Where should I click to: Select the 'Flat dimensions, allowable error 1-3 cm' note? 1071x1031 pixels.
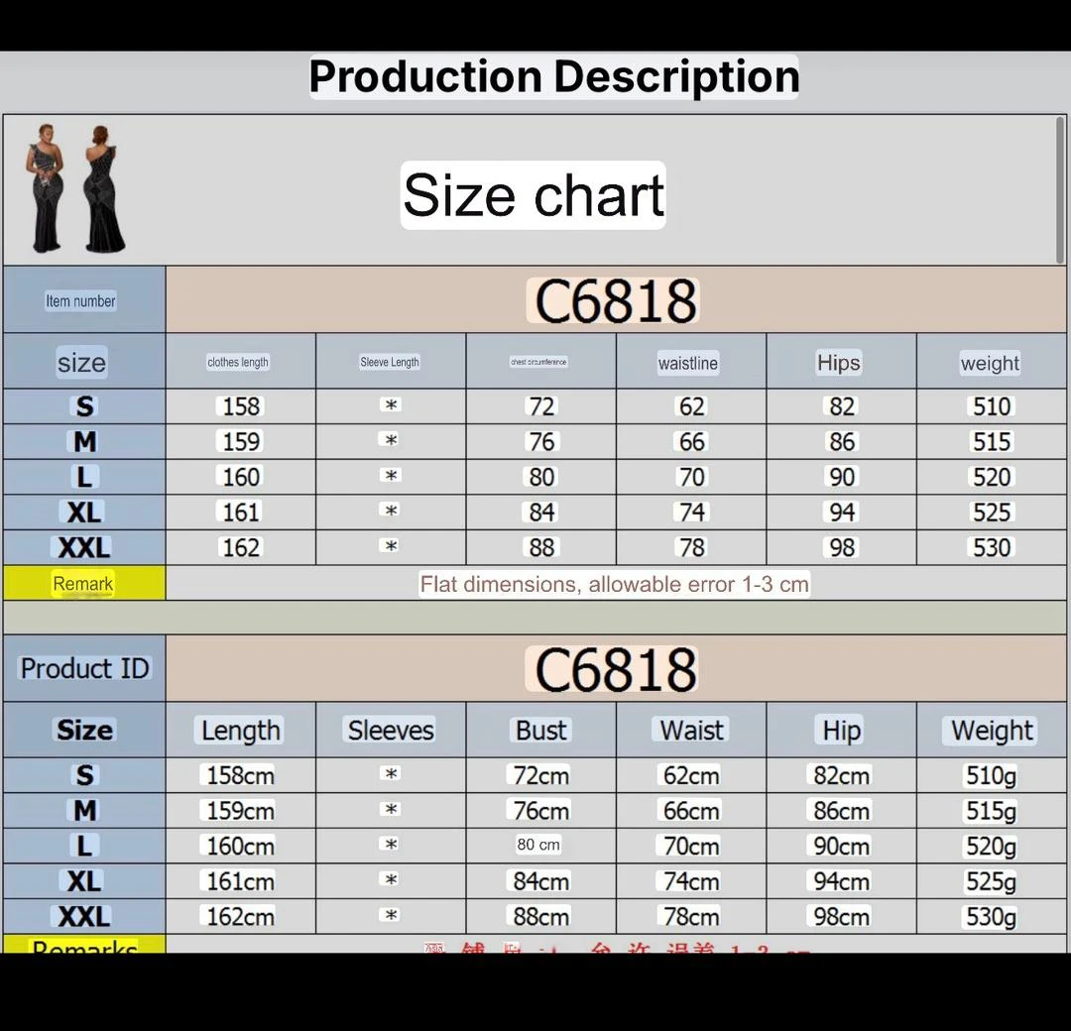click(x=615, y=585)
